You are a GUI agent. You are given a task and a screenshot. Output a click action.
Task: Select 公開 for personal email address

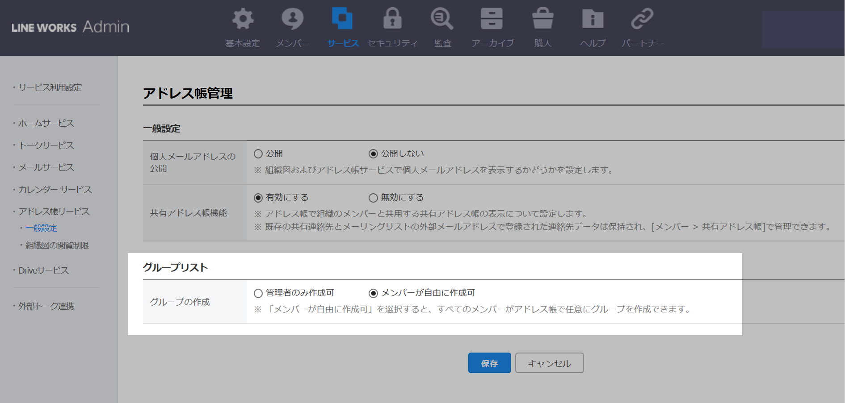(x=258, y=154)
